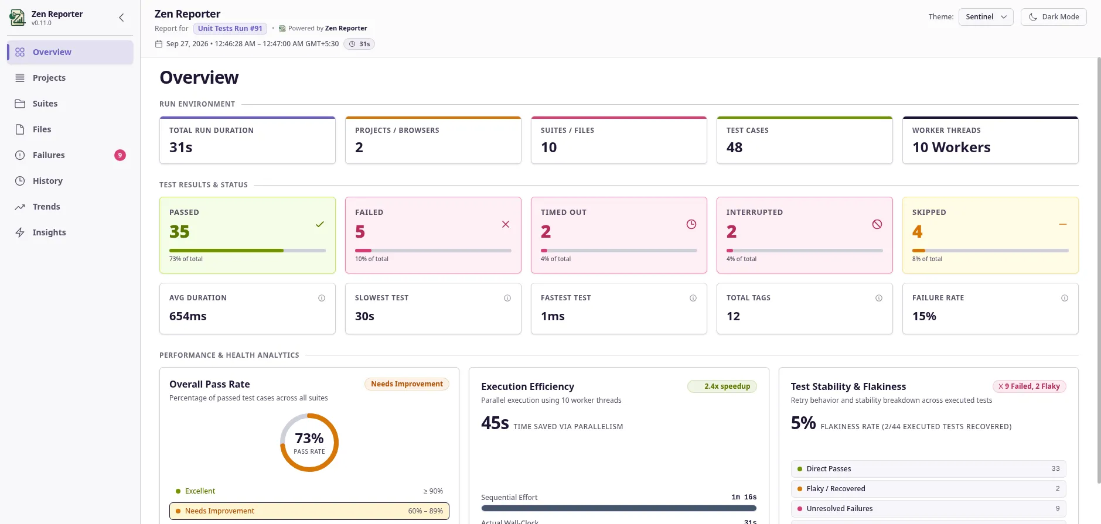The height and width of the screenshot is (524, 1101).
Task: Open the Sentinel theme dropdown
Action: point(986,17)
